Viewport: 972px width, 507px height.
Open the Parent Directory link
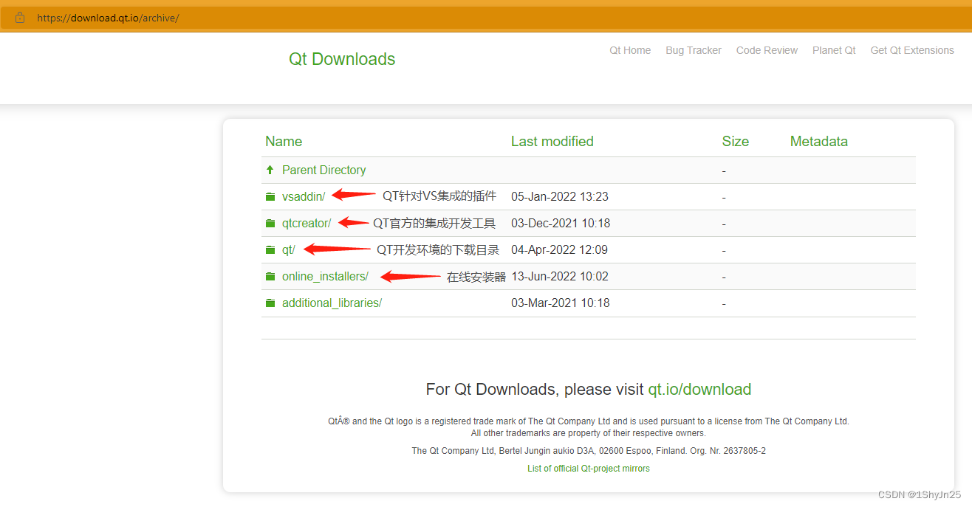coord(324,170)
